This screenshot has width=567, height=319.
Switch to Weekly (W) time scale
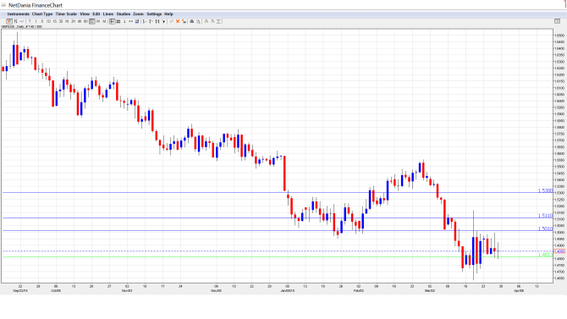[x=98, y=22]
